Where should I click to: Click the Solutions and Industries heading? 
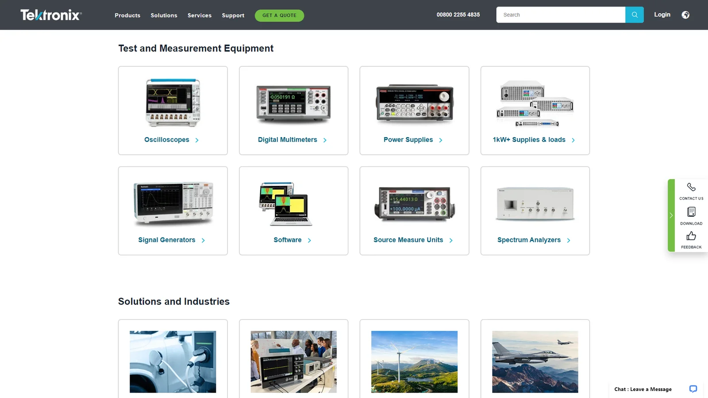tap(174, 302)
